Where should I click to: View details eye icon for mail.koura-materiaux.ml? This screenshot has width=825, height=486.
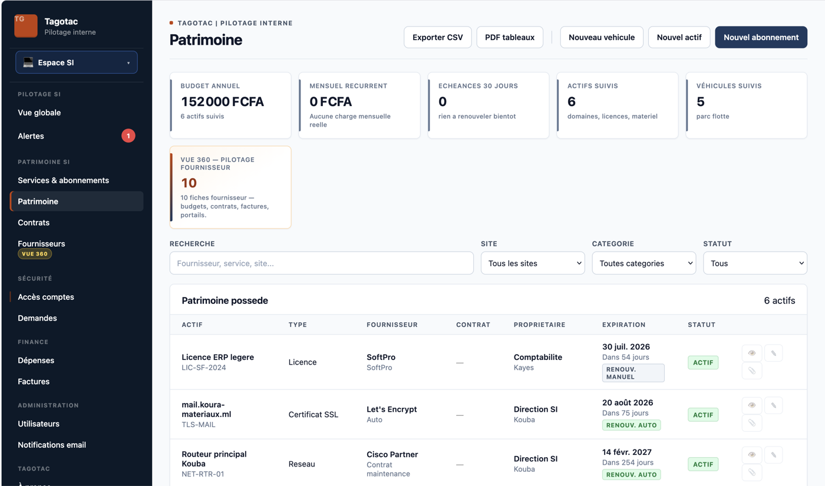(x=752, y=405)
